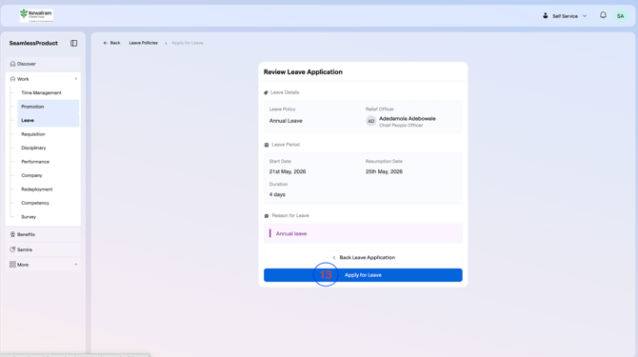Click the Discover home icon
The width and height of the screenshot is (638, 357).
click(12, 64)
